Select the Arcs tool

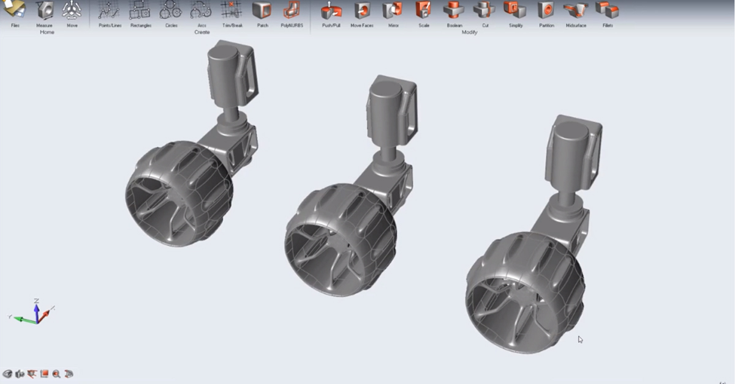click(201, 10)
